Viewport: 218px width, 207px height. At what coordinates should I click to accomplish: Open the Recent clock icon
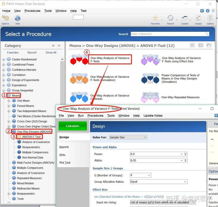point(170,18)
